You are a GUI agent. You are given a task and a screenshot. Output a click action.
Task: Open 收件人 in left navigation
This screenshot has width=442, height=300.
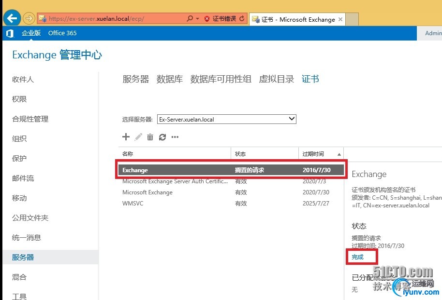coord(23,79)
